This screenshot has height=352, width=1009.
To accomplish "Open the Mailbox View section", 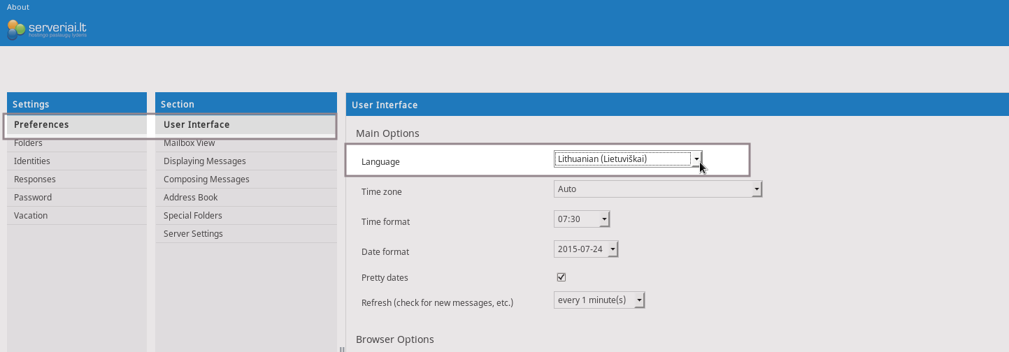I will [x=189, y=143].
